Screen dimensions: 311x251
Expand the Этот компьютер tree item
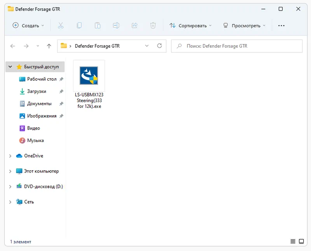[10, 171]
